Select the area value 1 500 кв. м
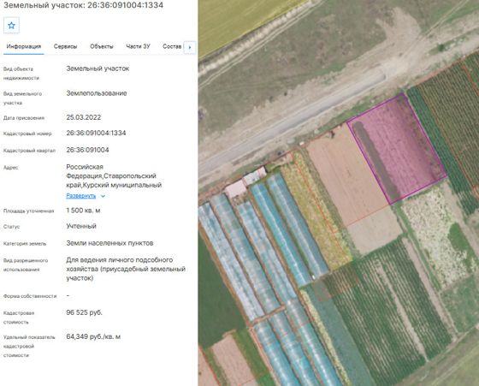Image resolution: width=479 pixels, height=386 pixels. [84, 211]
